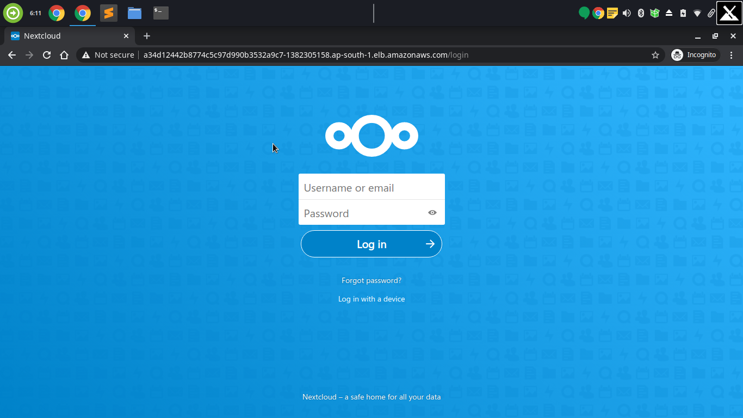This screenshot has width=743, height=418.
Task: Restore down the Chrome window
Action: click(x=715, y=36)
